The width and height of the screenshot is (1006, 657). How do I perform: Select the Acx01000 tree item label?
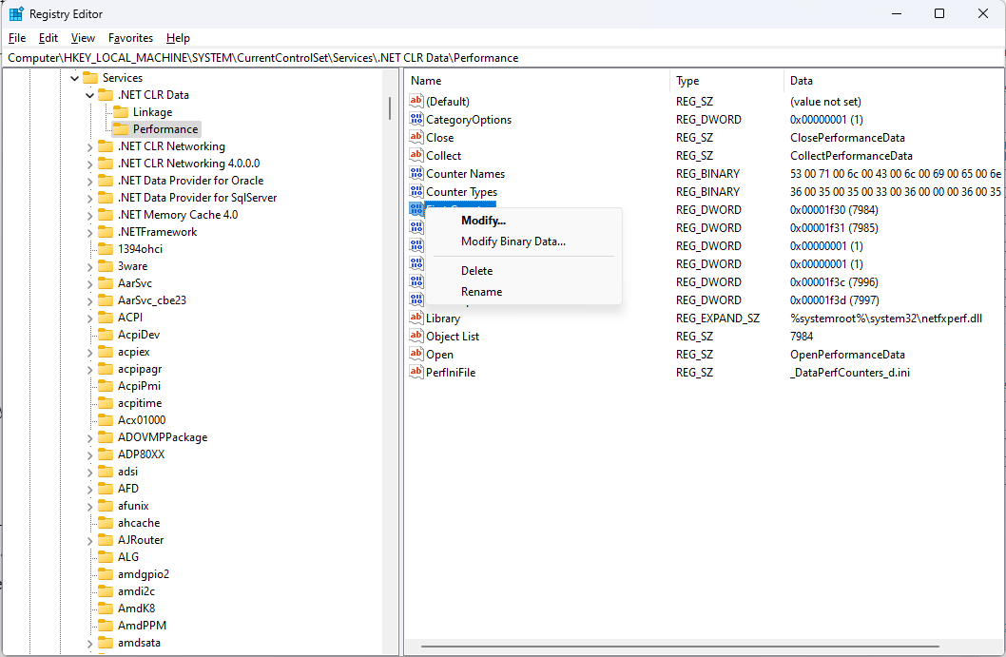142,419
